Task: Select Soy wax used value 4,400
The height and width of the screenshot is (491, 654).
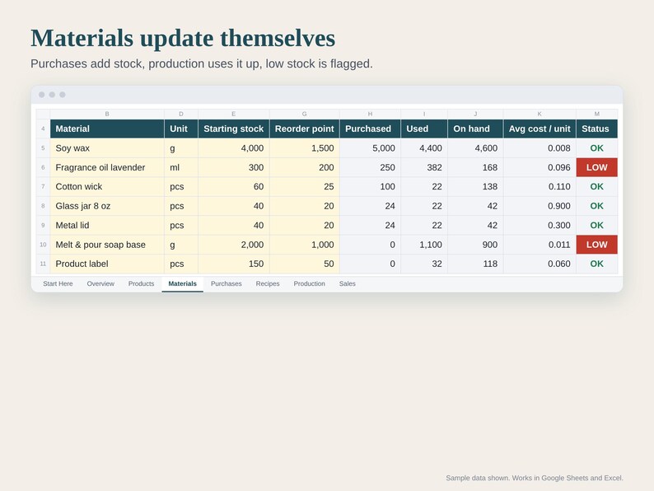Action: pyautogui.click(x=424, y=148)
